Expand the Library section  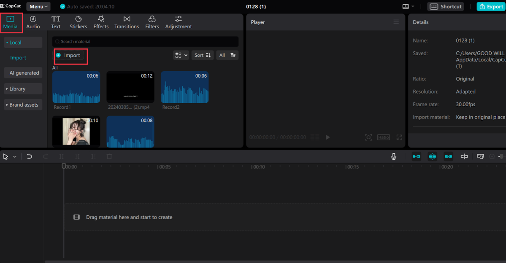pyautogui.click(x=23, y=89)
